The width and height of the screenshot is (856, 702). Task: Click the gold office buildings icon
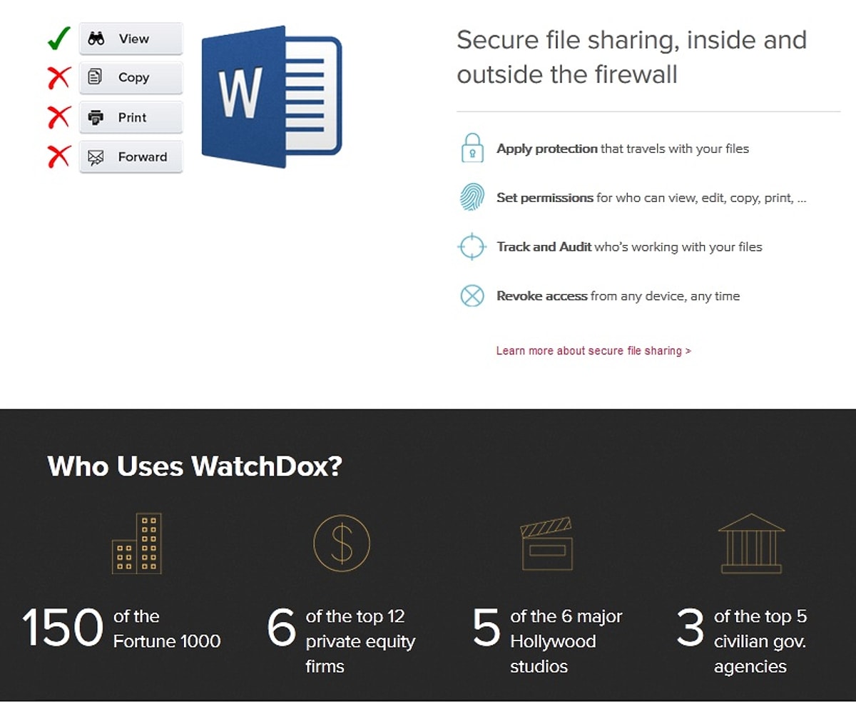[x=137, y=543]
